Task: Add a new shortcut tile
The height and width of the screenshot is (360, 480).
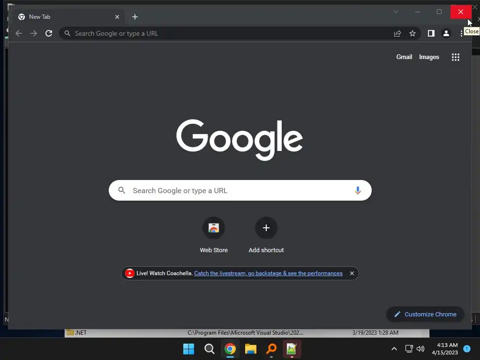Action: pyautogui.click(x=266, y=235)
